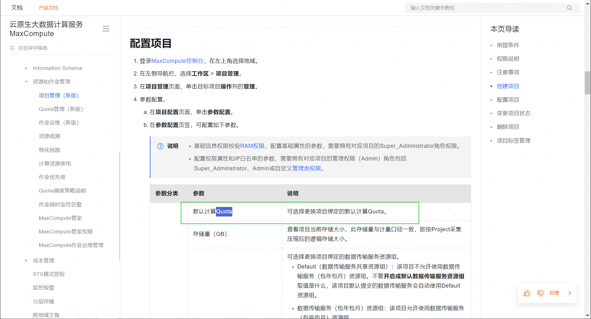Select 分层存储 in sidebar
The width and height of the screenshot is (591, 319).
(44, 301)
